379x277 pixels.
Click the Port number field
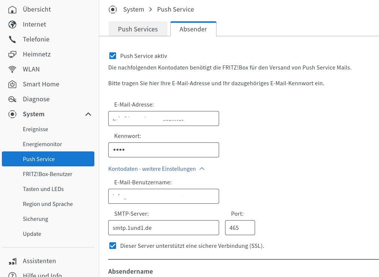(240, 228)
